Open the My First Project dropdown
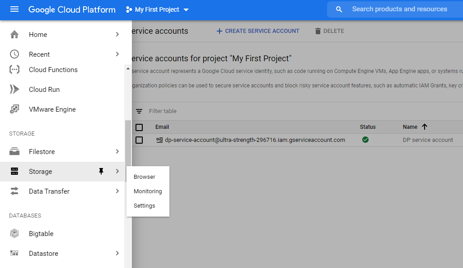Viewport: 463px width, 268px height. (157, 10)
